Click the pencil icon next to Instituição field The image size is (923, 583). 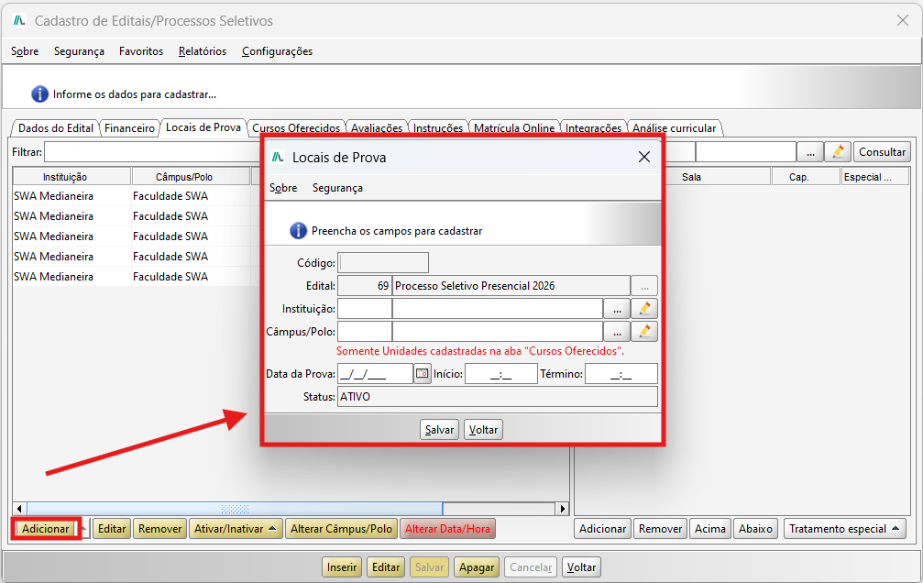coord(644,309)
